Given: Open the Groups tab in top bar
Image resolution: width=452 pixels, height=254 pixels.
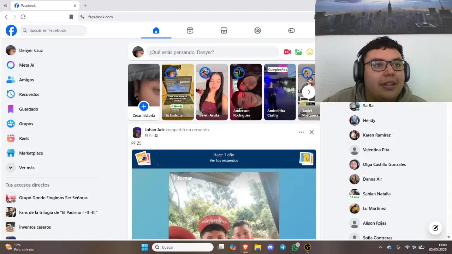Looking at the screenshot, I should point(258,30).
